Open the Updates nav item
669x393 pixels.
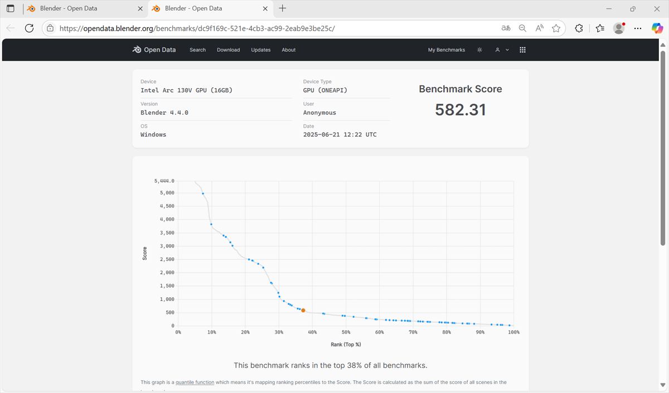(x=260, y=50)
